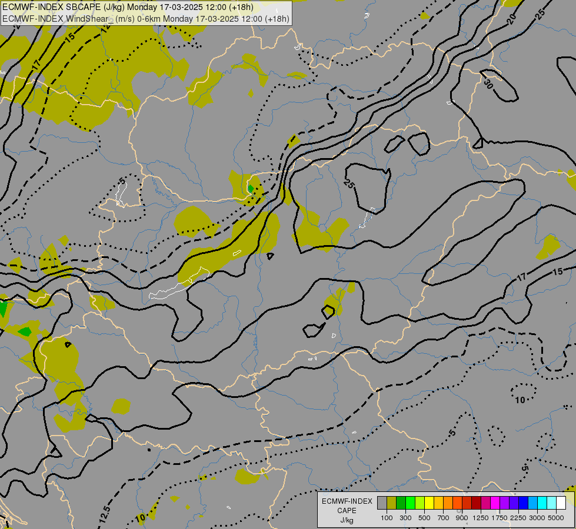
Task: Click the legend label '1250'
Action: [x=481, y=518]
